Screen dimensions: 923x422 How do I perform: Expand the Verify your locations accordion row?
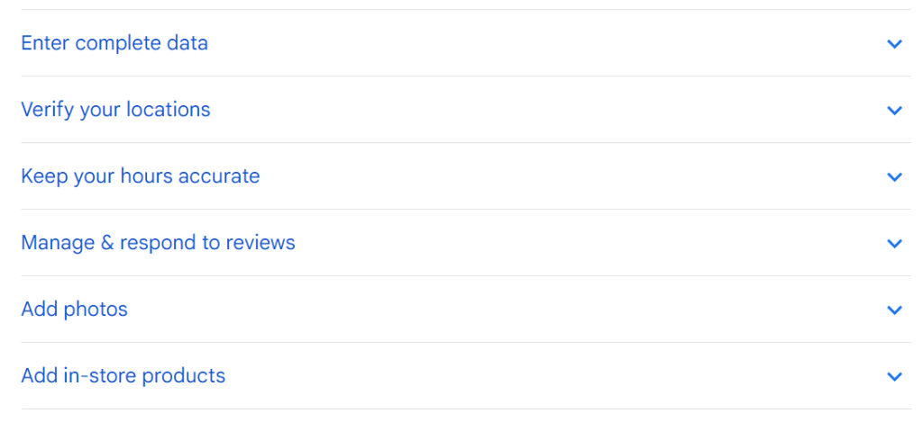pos(466,109)
